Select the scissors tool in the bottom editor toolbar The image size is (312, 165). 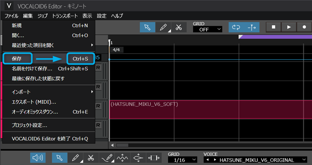click(91, 158)
